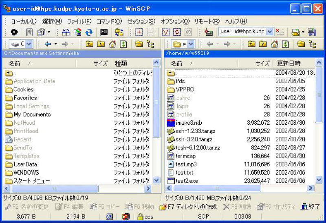Select the My Documents folder
The height and width of the screenshot is (223, 326).
click(32, 115)
